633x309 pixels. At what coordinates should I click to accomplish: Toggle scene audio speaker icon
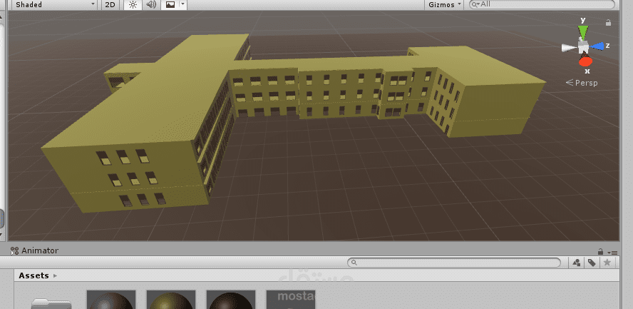(151, 4)
